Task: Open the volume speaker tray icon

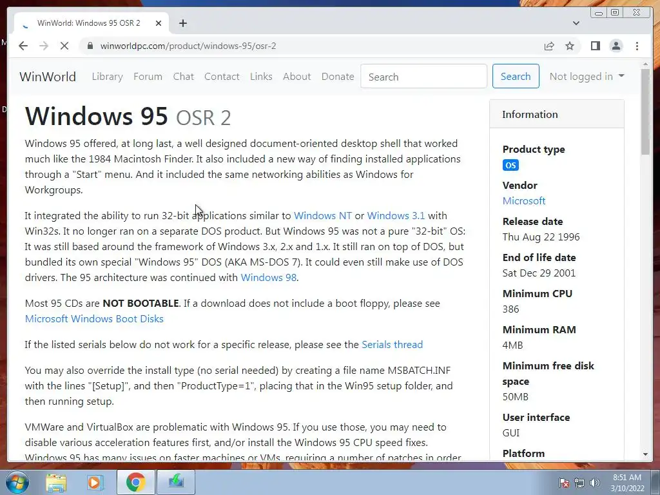Action: [x=595, y=483]
